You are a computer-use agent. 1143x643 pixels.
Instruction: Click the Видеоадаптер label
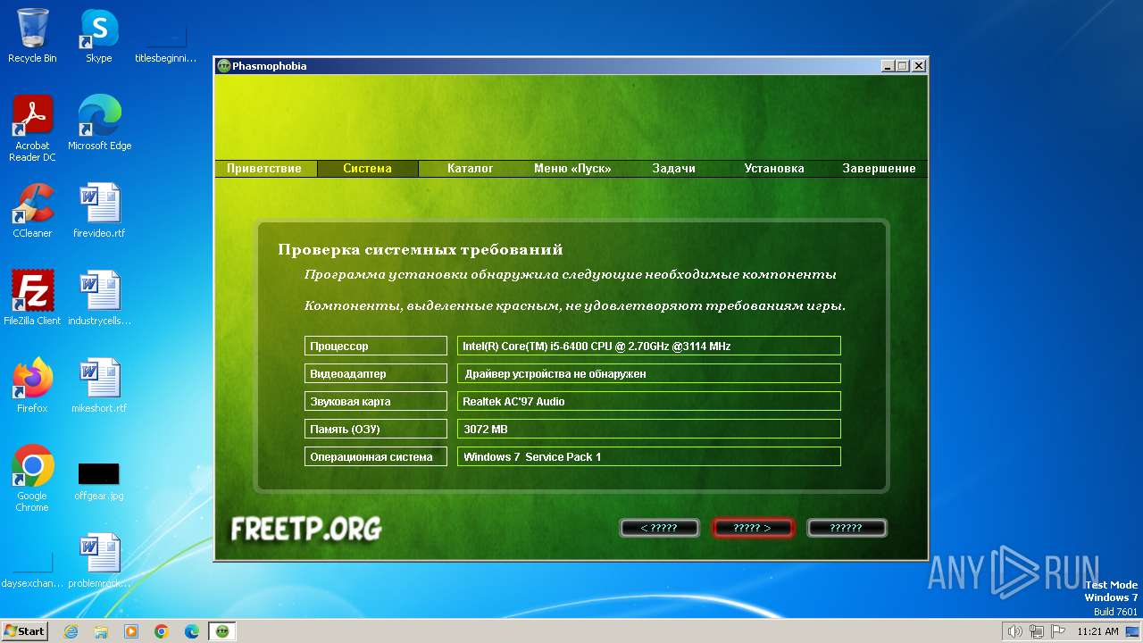click(376, 374)
